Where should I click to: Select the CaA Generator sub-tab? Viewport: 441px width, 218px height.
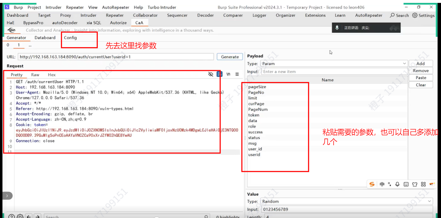[x=16, y=38]
